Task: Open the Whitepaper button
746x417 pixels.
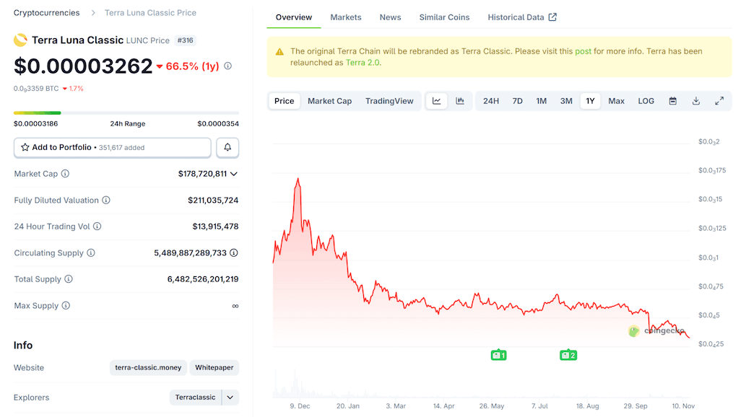Action: pos(214,368)
